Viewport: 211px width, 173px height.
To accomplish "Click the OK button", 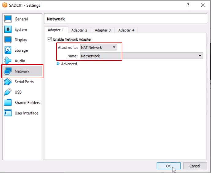I will pos(168,166).
